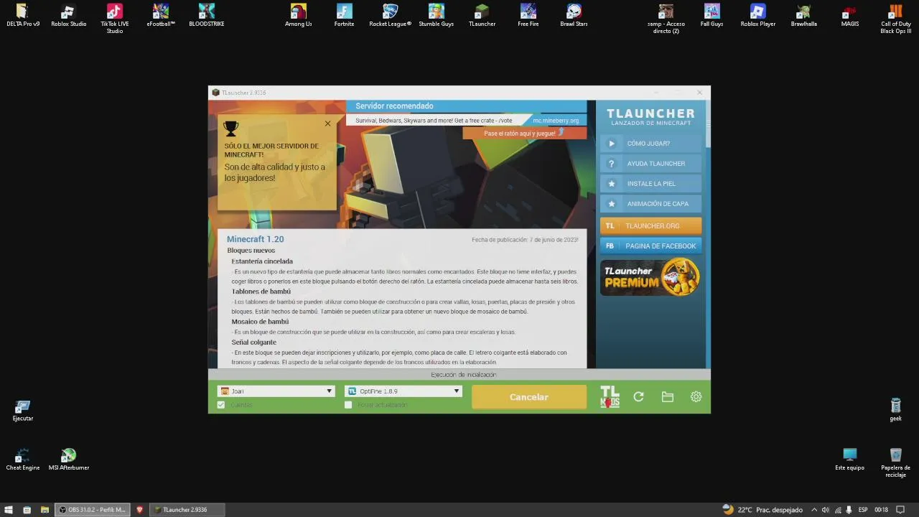Click the Servidor recomendado header
The height and width of the screenshot is (517, 919).
tap(394, 106)
